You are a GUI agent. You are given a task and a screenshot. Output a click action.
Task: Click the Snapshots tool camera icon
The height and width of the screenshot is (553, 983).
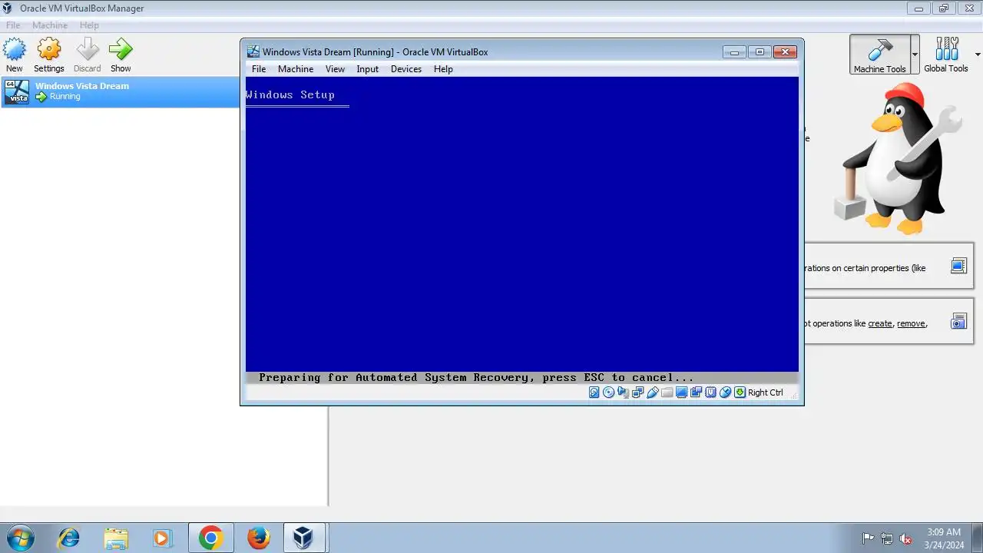[958, 321]
